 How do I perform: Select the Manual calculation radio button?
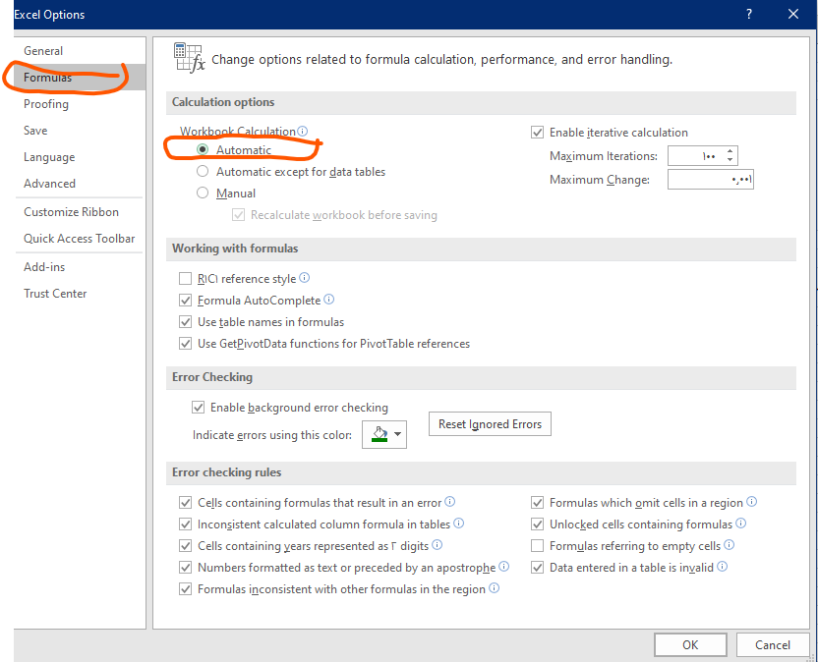point(203,193)
